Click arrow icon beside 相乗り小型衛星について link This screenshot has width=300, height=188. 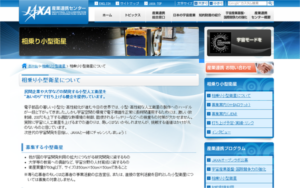click(x=208, y=95)
